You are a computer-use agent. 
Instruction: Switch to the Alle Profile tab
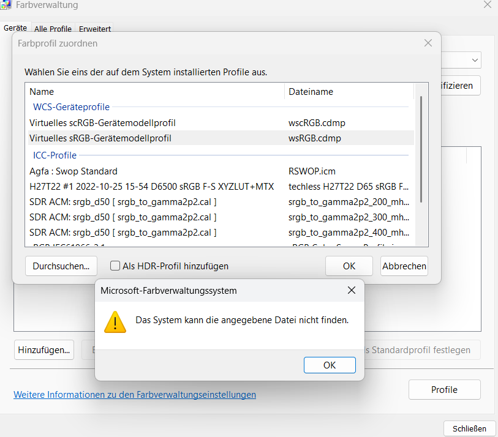click(x=53, y=29)
